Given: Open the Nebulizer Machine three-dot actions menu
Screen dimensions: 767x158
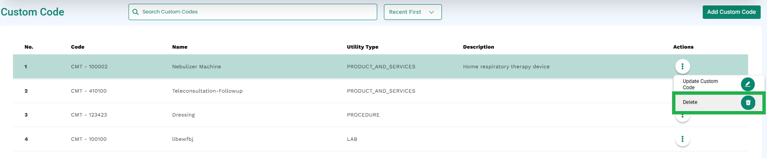Looking at the screenshot, I should 683,66.
